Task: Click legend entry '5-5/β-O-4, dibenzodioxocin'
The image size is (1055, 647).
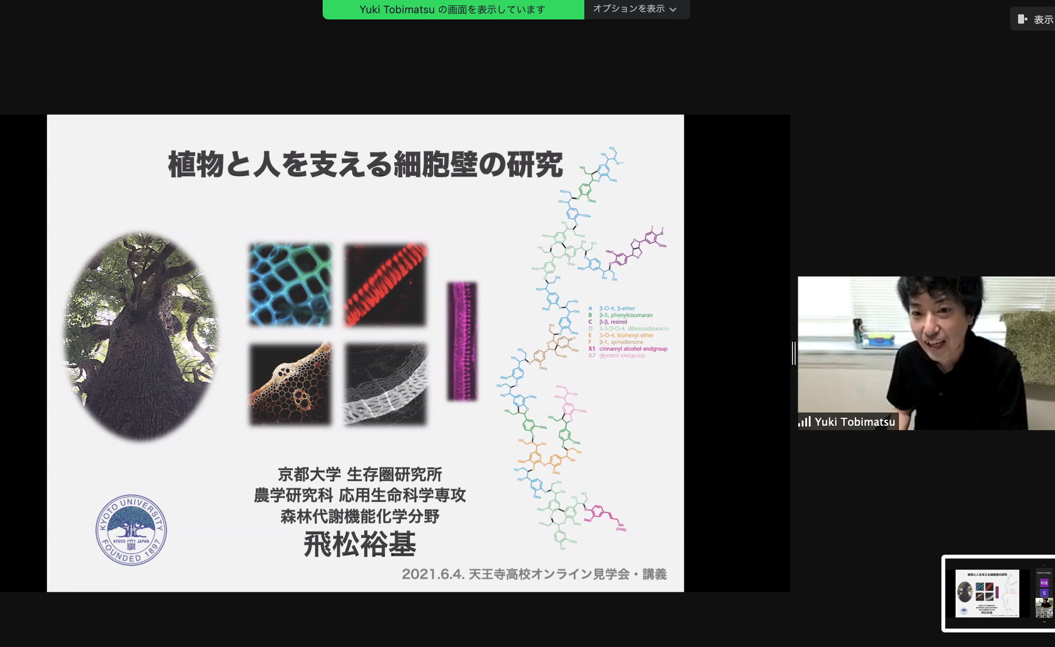Action: [634, 328]
